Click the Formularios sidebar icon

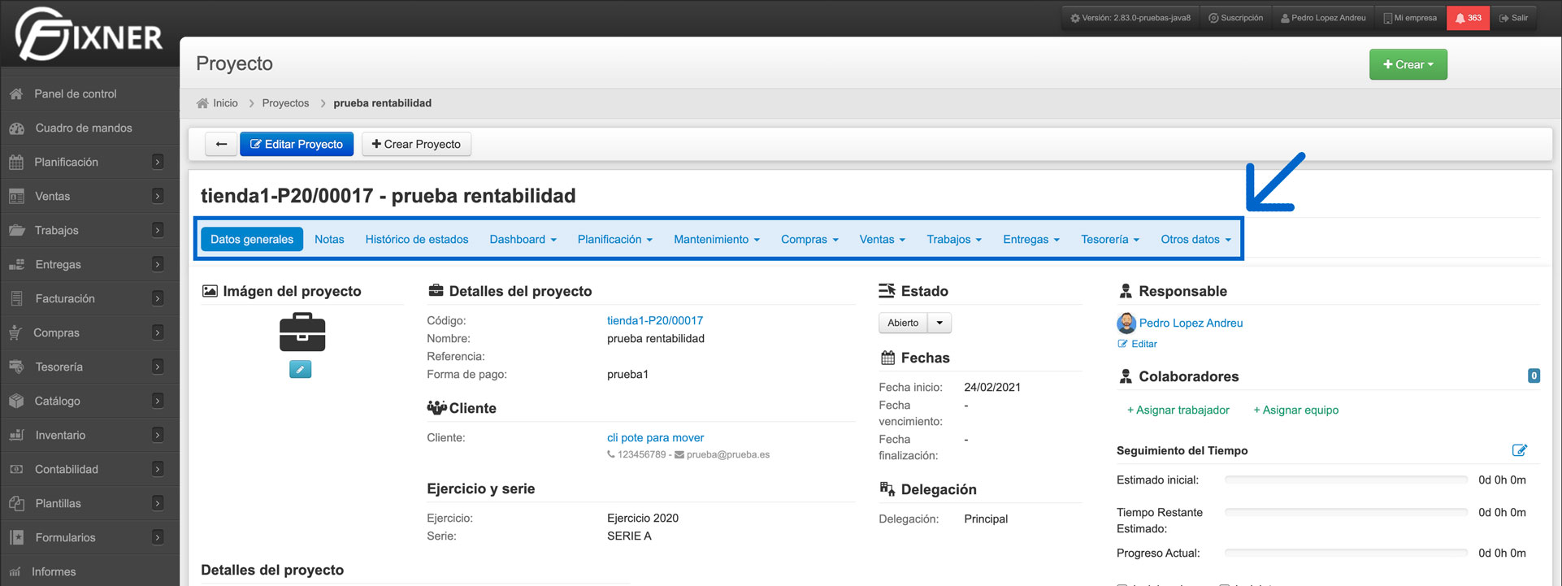tap(16, 538)
